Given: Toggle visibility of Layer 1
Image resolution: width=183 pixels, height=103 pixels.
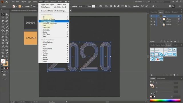Looking at the screenshot, I should click(x=151, y=16).
